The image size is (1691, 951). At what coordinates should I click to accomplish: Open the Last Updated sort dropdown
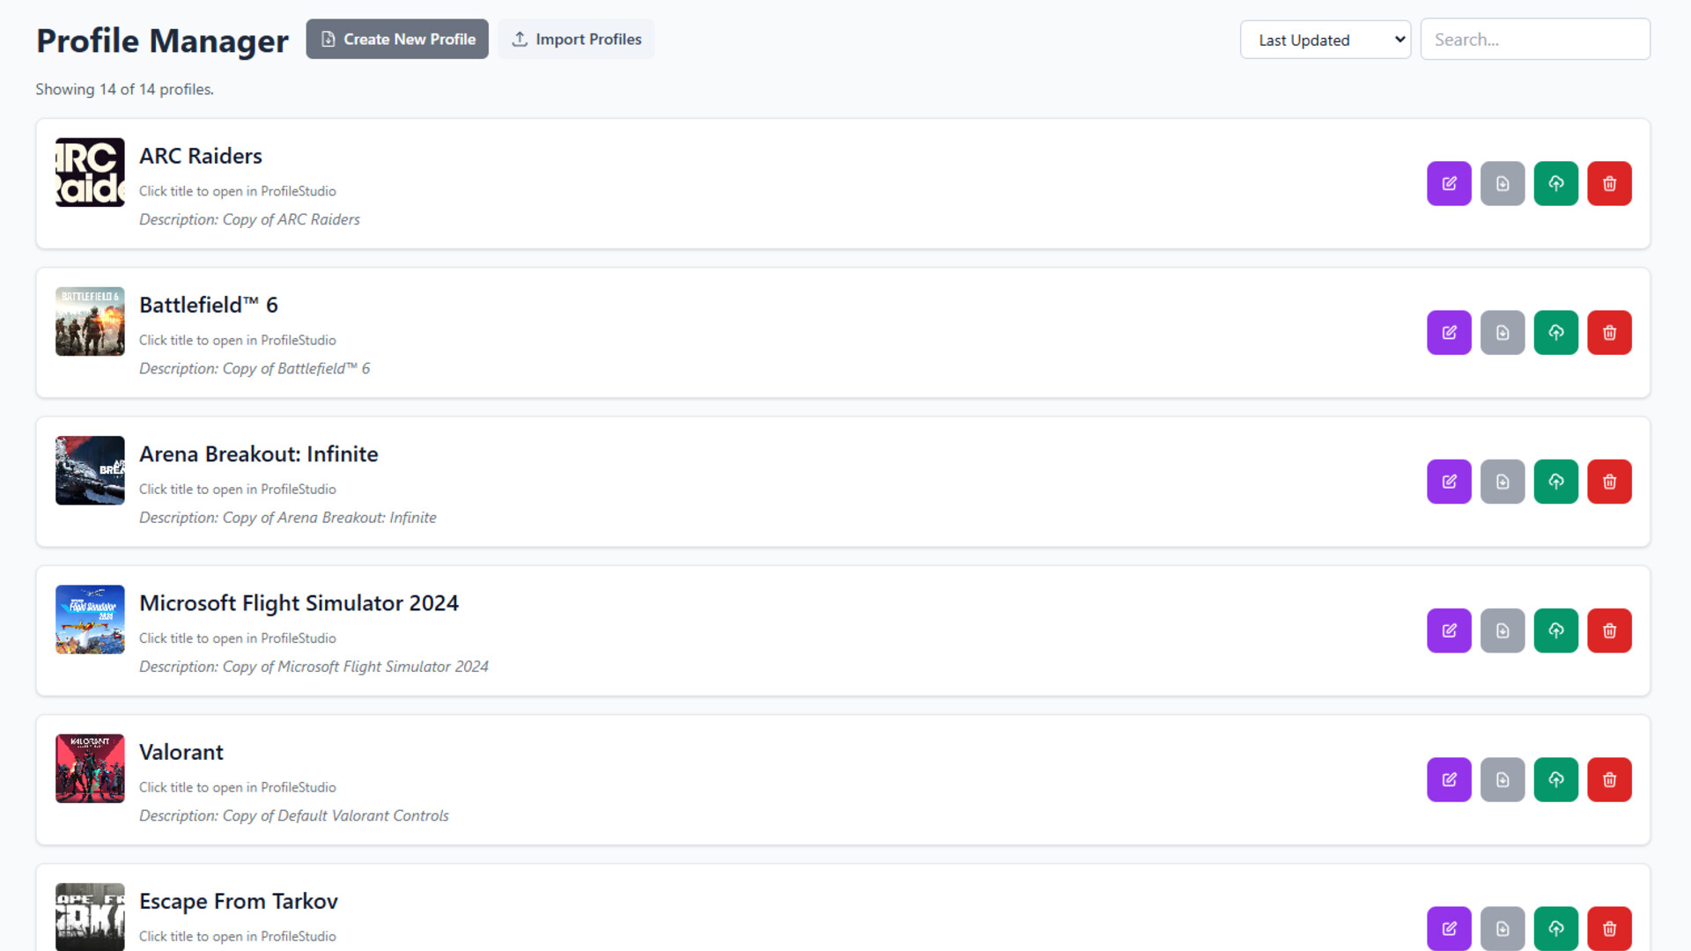click(1325, 39)
